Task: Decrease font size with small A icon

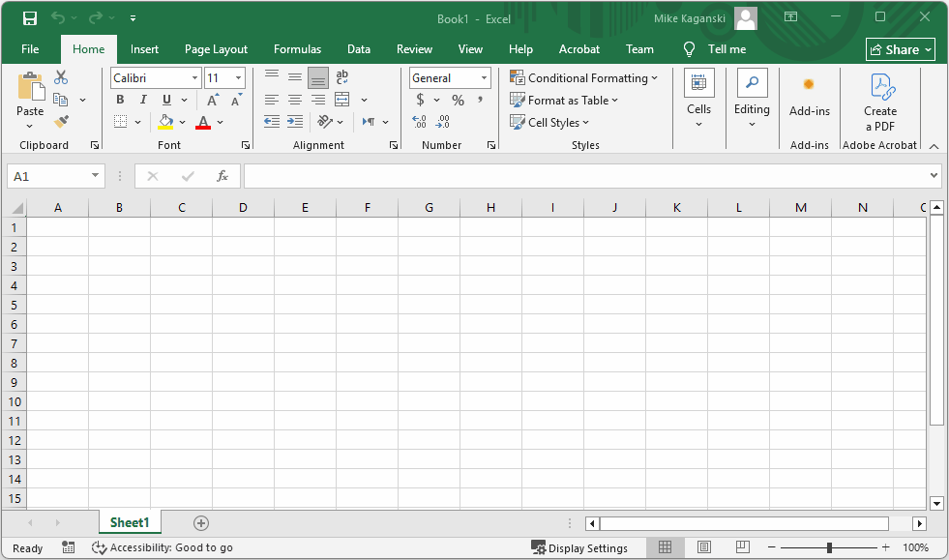Action: point(236,100)
